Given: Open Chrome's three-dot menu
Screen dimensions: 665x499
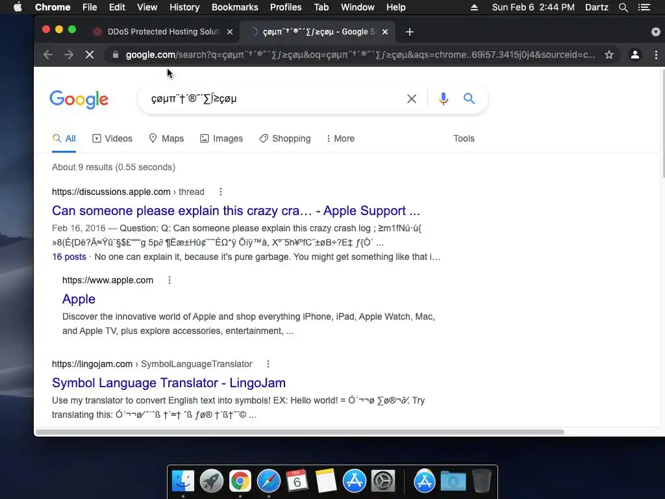Looking at the screenshot, I should [x=656, y=55].
